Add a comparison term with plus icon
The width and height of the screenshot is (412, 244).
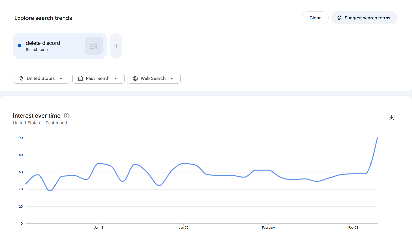click(x=116, y=46)
